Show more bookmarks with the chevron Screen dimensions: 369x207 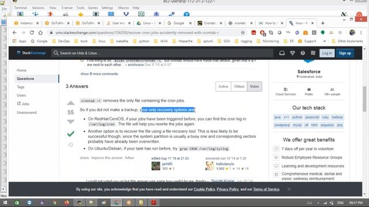coord(325,41)
